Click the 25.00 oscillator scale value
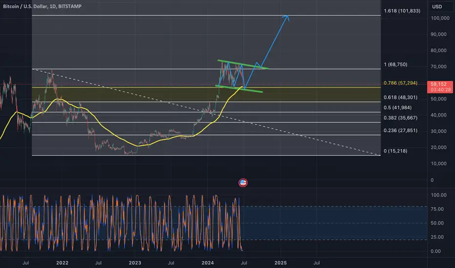This screenshot has width=455, height=268. click(x=437, y=237)
